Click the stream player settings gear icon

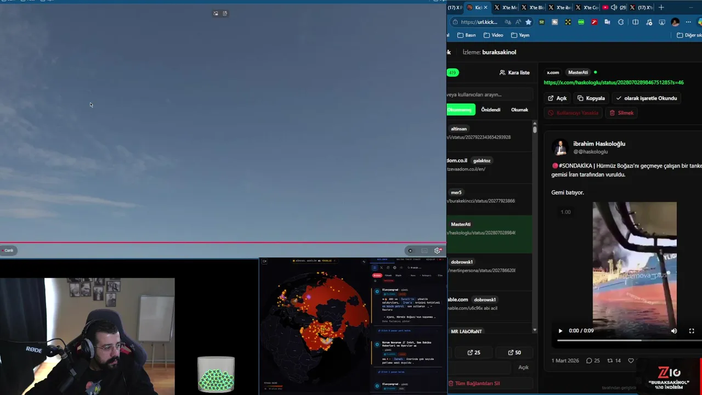[437, 251]
